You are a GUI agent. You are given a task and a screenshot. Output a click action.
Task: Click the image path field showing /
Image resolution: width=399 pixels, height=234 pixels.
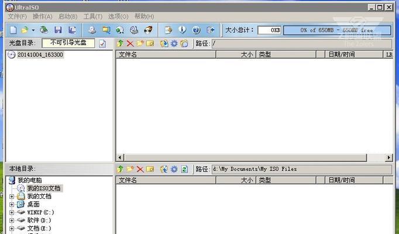click(302, 43)
